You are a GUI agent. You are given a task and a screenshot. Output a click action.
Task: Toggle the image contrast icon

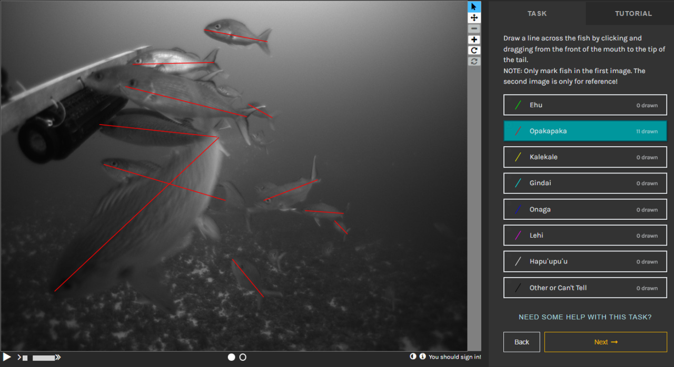(x=413, y=356)
